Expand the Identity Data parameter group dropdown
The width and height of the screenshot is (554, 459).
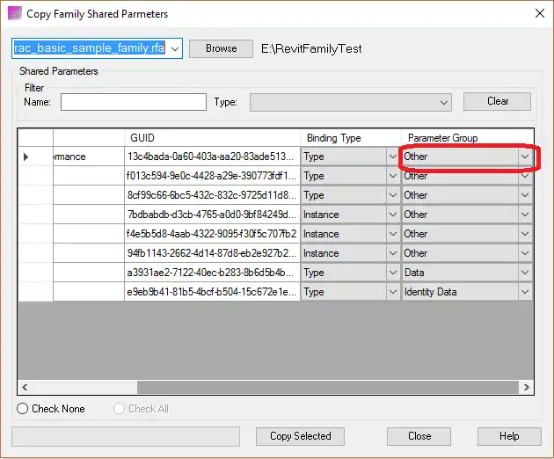tap(525, 293)
